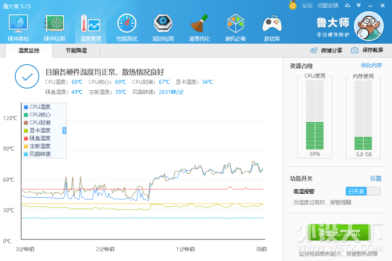Open the 清理优化 broom icon
The width and height of the screenshot is (392, 261).
[x=199, y=23]
